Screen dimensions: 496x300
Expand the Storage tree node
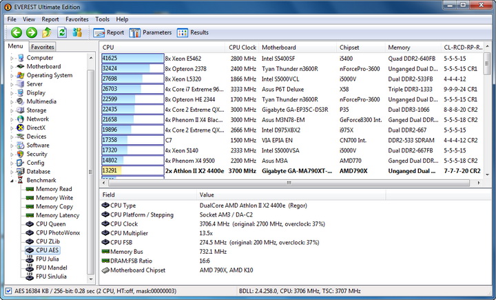click(x=12, y=110)
